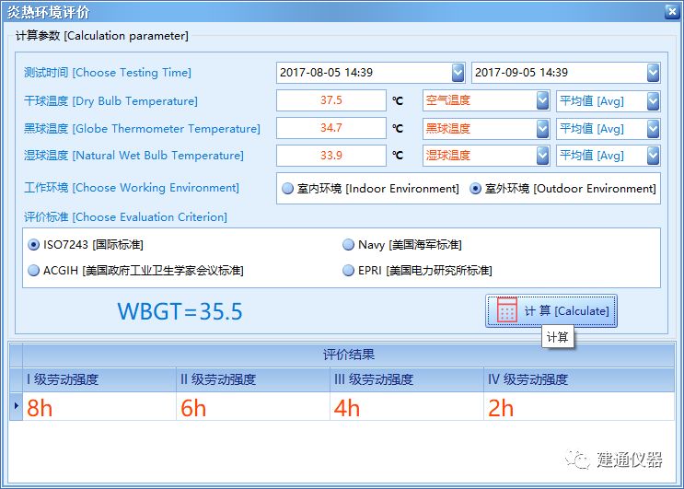
Task: Edit globe temperature value 34.7
Action: pos(331,128)
